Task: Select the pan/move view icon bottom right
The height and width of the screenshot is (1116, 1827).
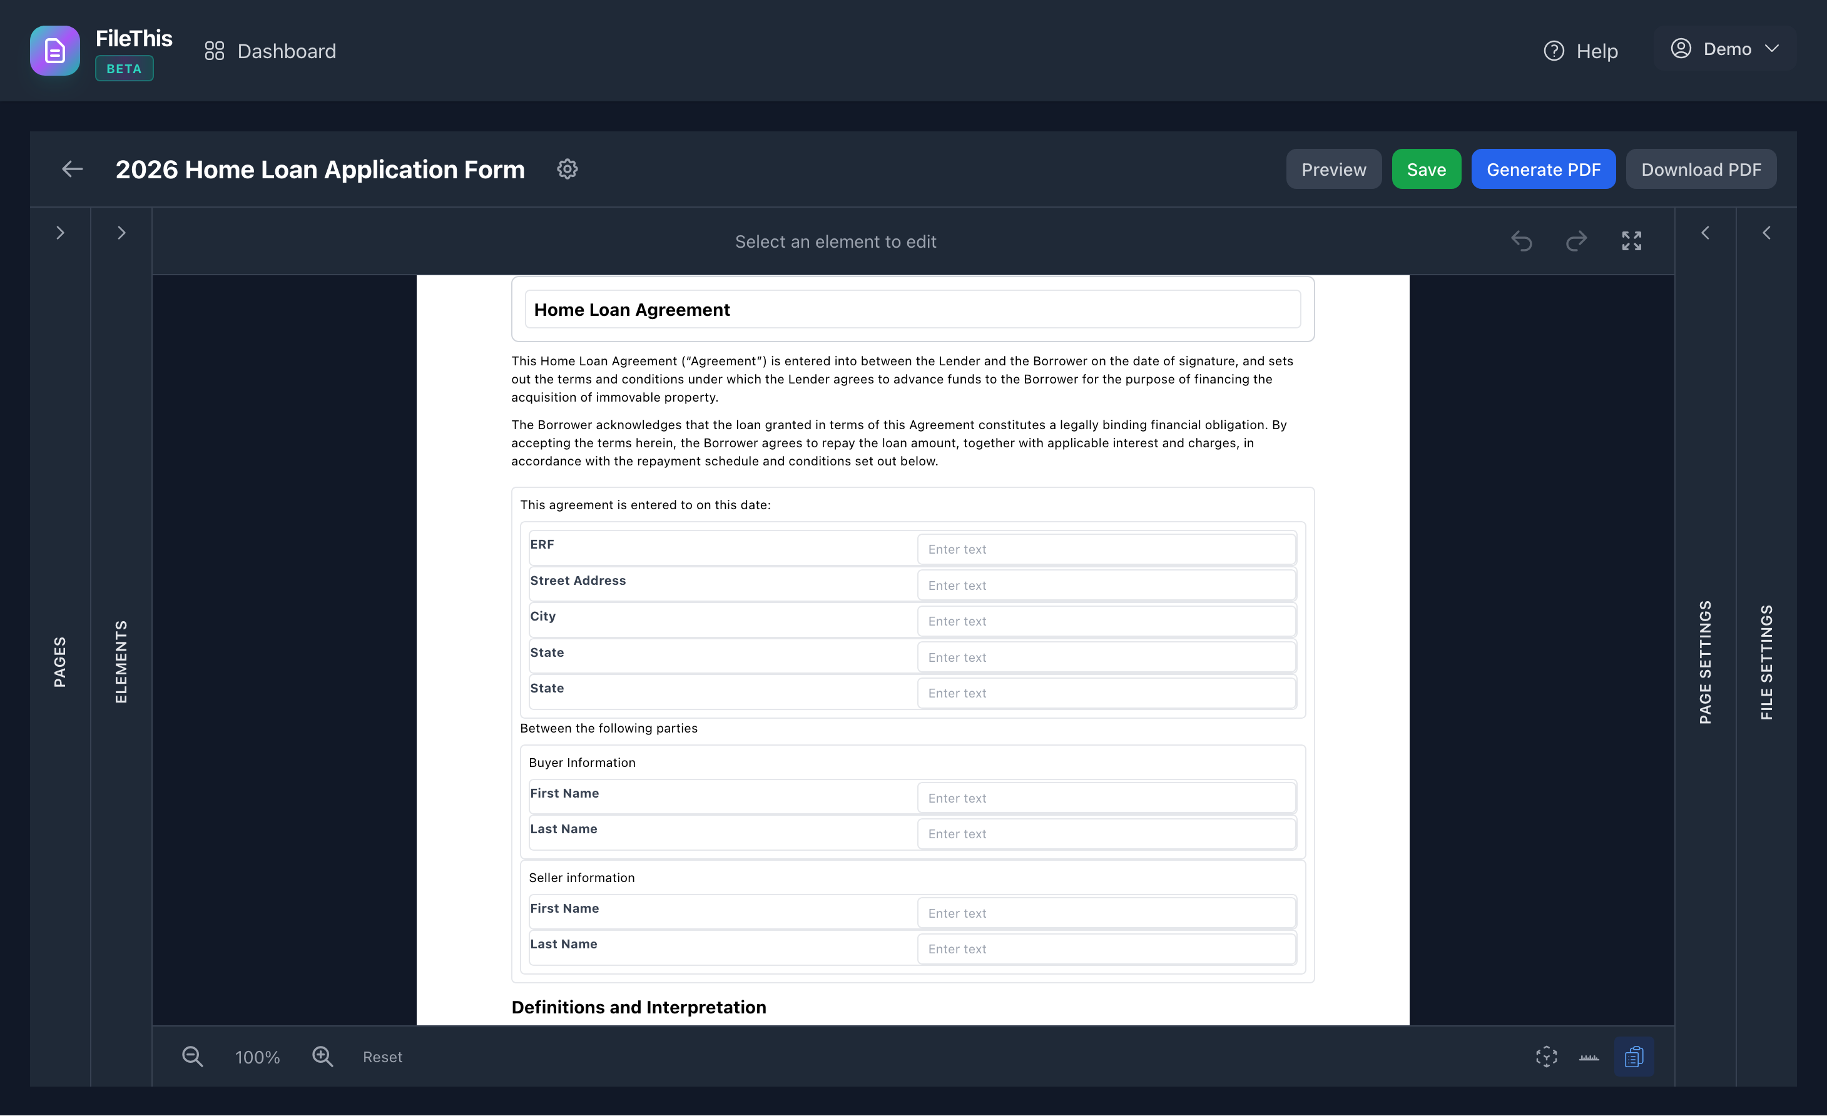Action: 1546,1057
